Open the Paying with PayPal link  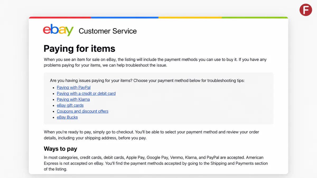tap(74, 88)
